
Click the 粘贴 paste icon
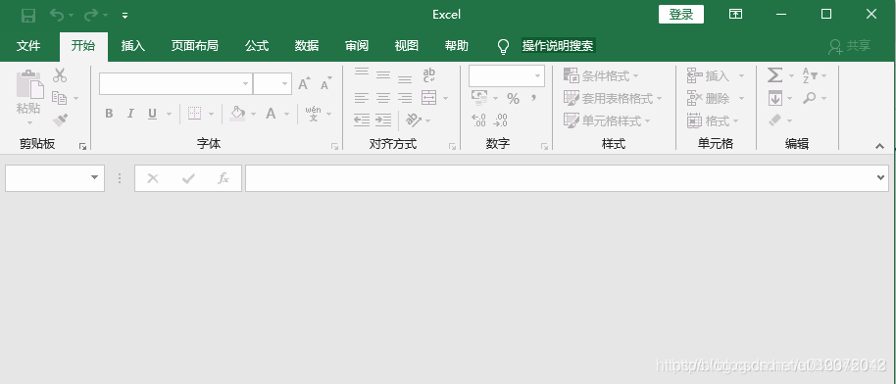(29, 84)
